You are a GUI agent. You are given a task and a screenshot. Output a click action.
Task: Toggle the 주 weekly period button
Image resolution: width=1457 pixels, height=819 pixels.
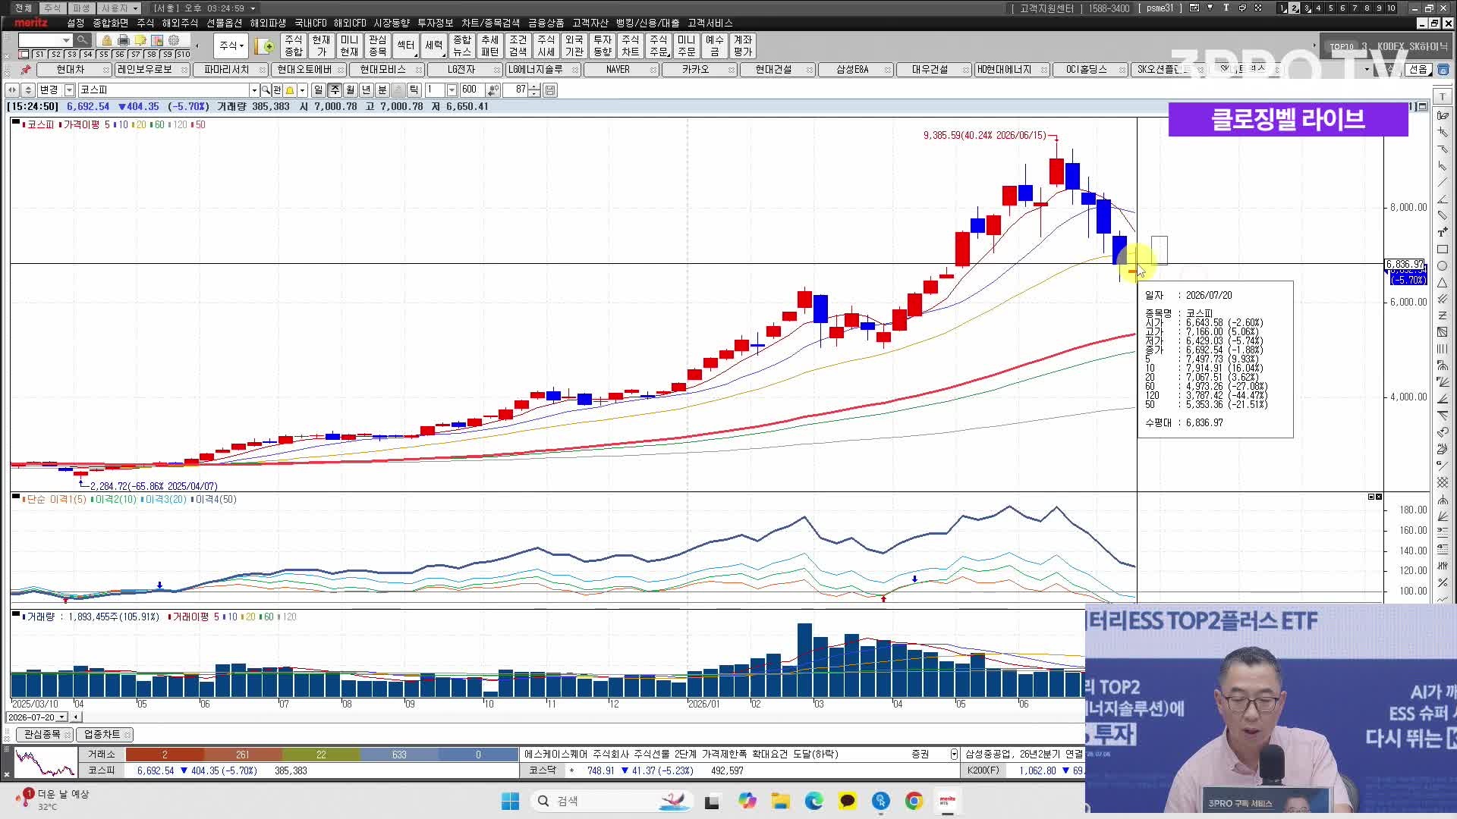click(335, 89)
